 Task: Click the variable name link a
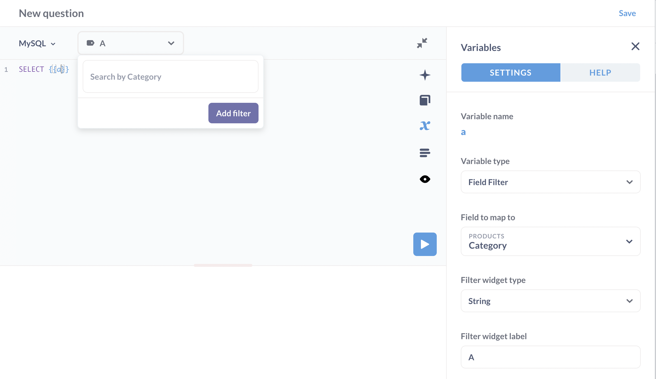coord(463,132)
